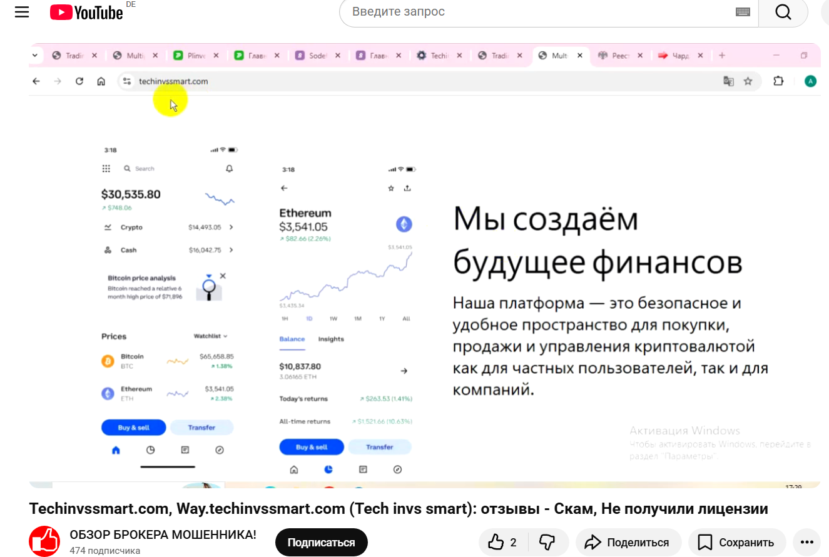Screen dimensions: 829x557
Task: Go to the YouTube home logo
Action: click(86, 12)
